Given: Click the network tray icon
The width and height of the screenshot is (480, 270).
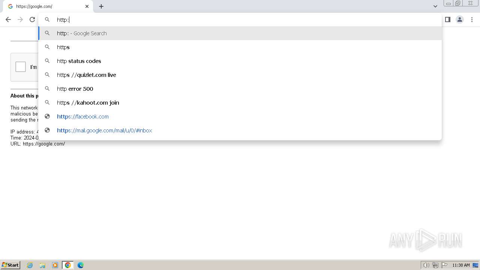Looking at the screenshot, I should [435, 265].
